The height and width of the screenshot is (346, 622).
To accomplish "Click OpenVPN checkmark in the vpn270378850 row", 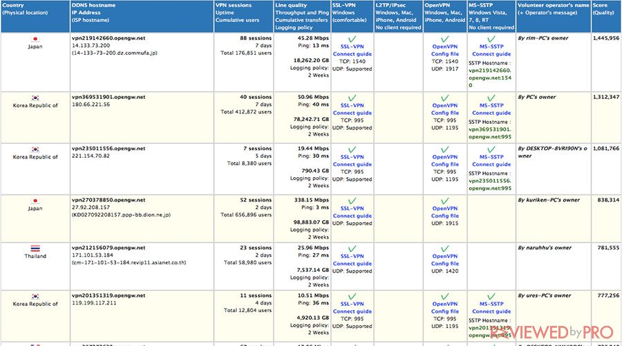I will click(444, 201).
